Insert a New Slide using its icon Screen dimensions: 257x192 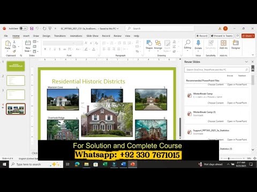point(28,43)
